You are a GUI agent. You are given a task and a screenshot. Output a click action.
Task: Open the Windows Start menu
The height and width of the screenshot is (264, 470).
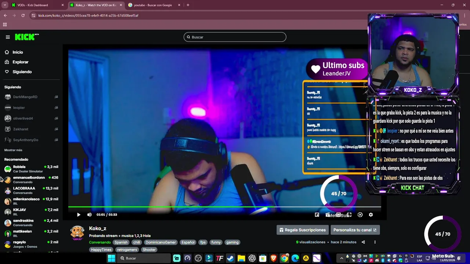pyautogui.click(x=111, y=258)
